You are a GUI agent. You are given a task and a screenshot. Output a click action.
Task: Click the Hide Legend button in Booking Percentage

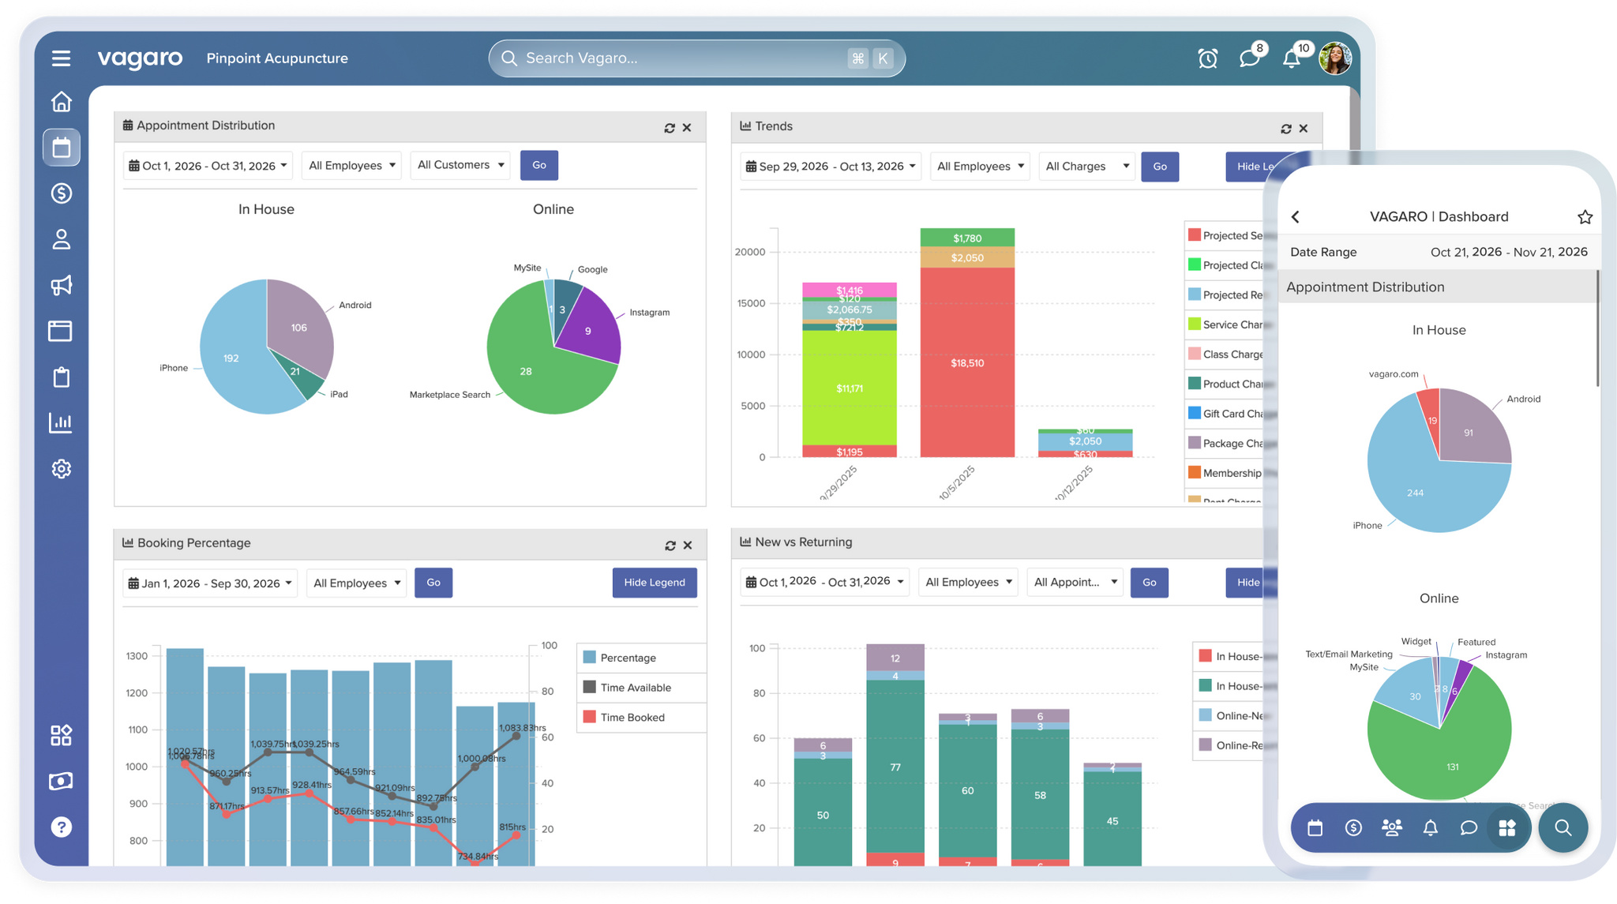(655, 583)
